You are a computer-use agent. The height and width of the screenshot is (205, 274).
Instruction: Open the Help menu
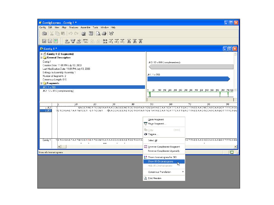tap(113, 27)
